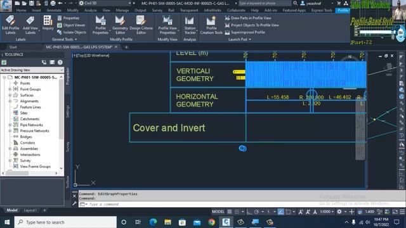This screenshot has height=228, width=406.
Task: Switch to the Output ribbon tab
Action: coord(140,10)
